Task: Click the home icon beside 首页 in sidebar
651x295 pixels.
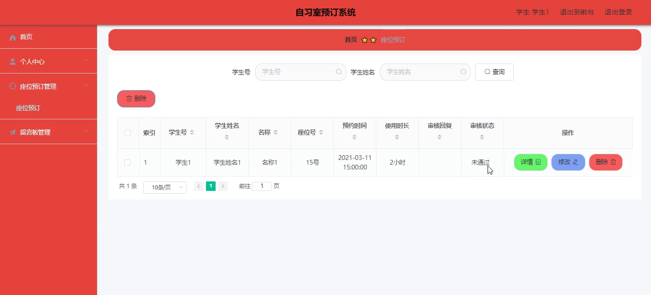Action: tap(13, 37)
